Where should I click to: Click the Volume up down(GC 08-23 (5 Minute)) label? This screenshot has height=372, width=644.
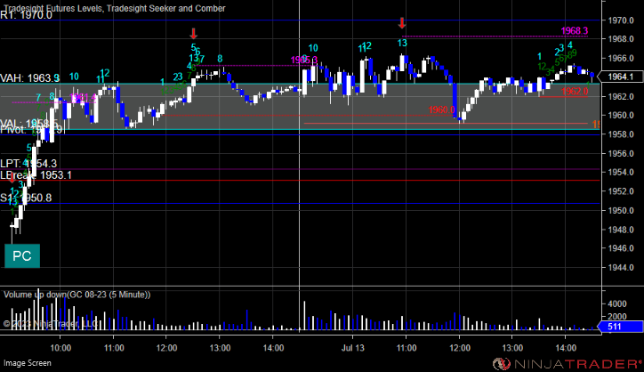[x=77, y=295]
